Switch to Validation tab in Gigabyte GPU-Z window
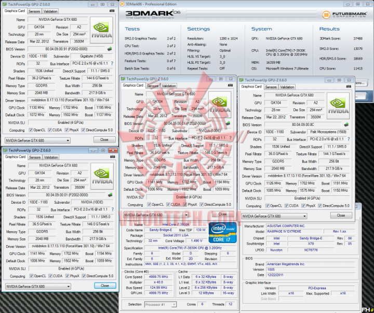This screenshot has width=374, height=313. tap(50, 11)
